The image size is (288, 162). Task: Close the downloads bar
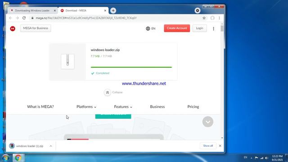[220, 146]
